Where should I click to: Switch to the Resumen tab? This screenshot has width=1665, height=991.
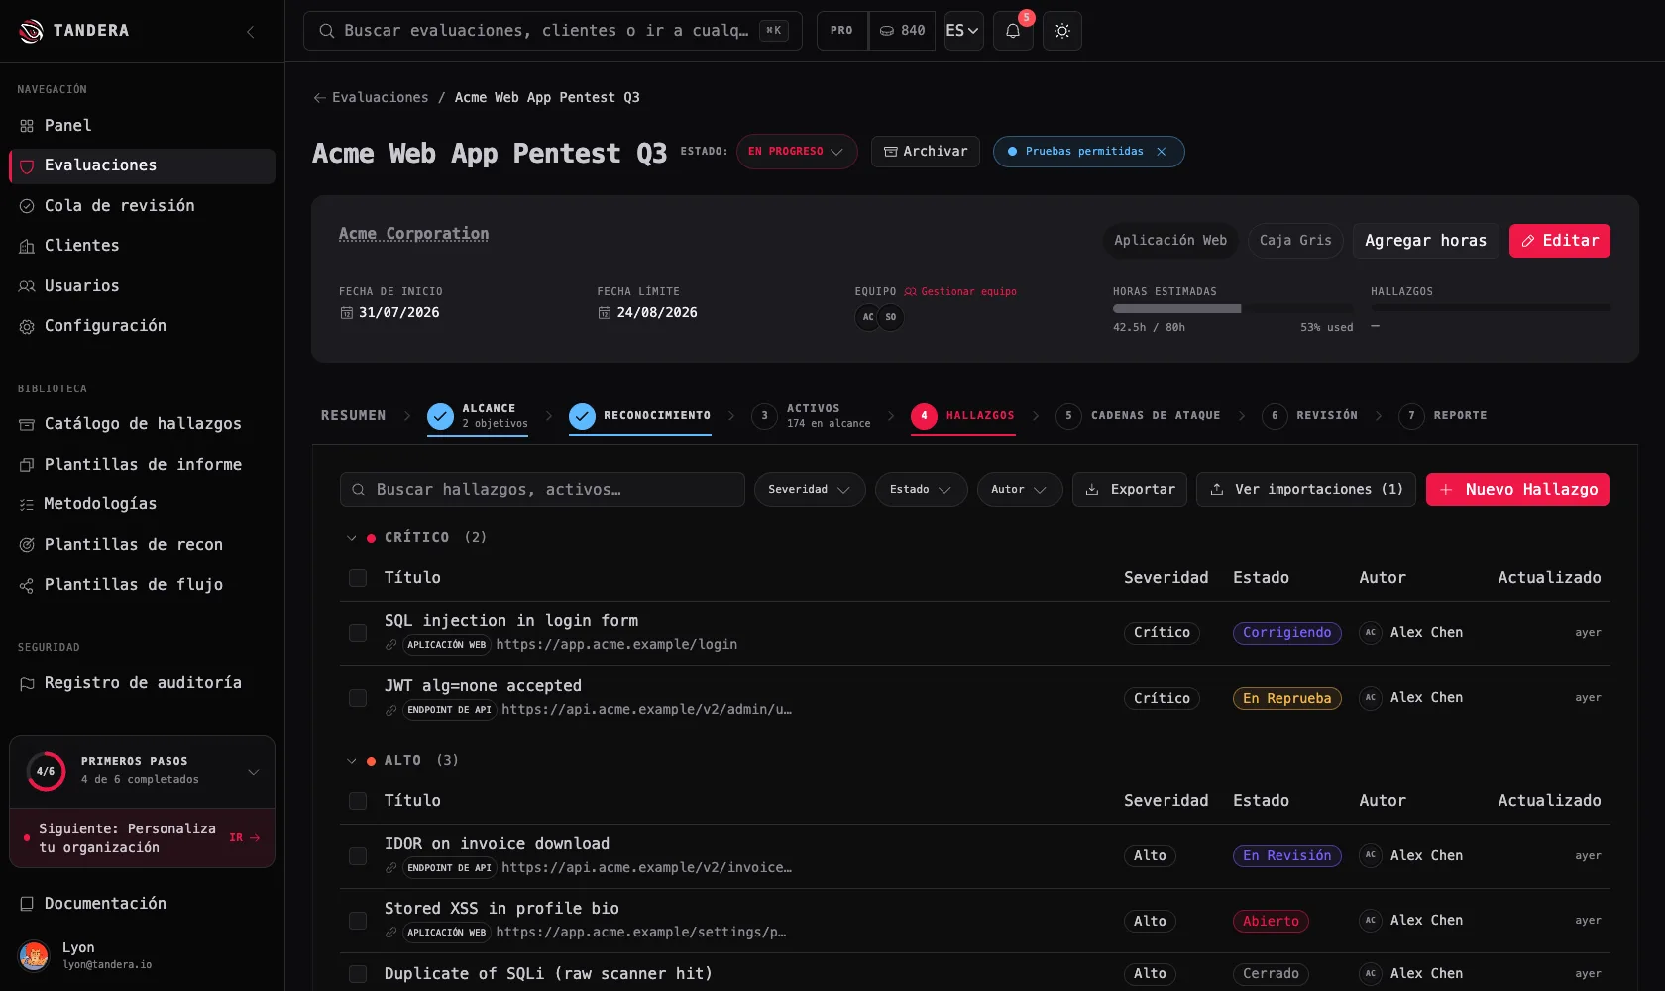click(354, 416)
